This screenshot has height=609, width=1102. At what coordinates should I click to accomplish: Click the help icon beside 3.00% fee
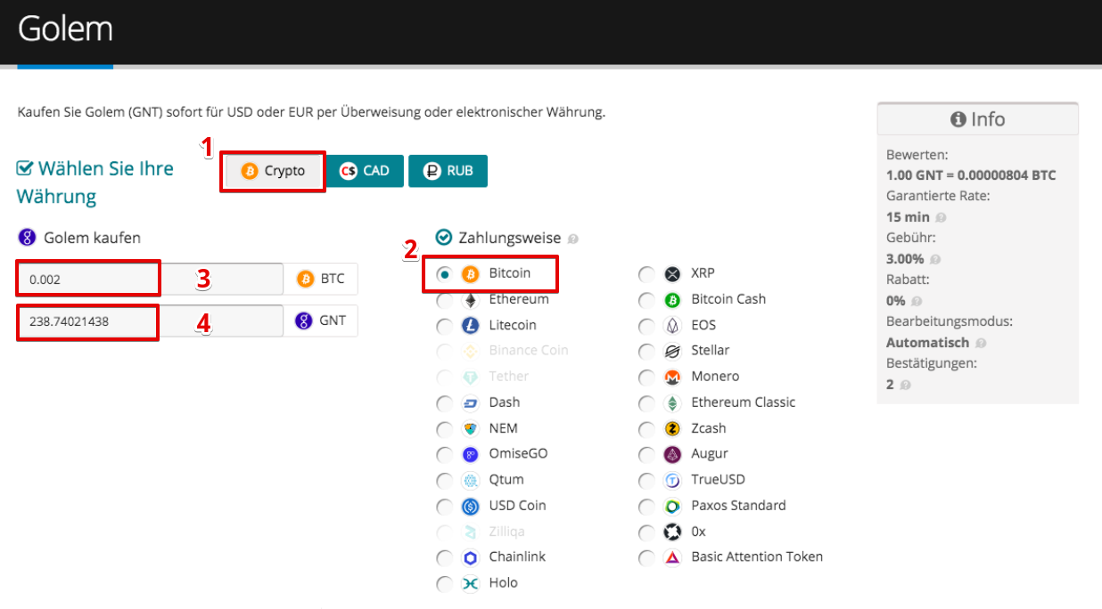tap(936, 260)
